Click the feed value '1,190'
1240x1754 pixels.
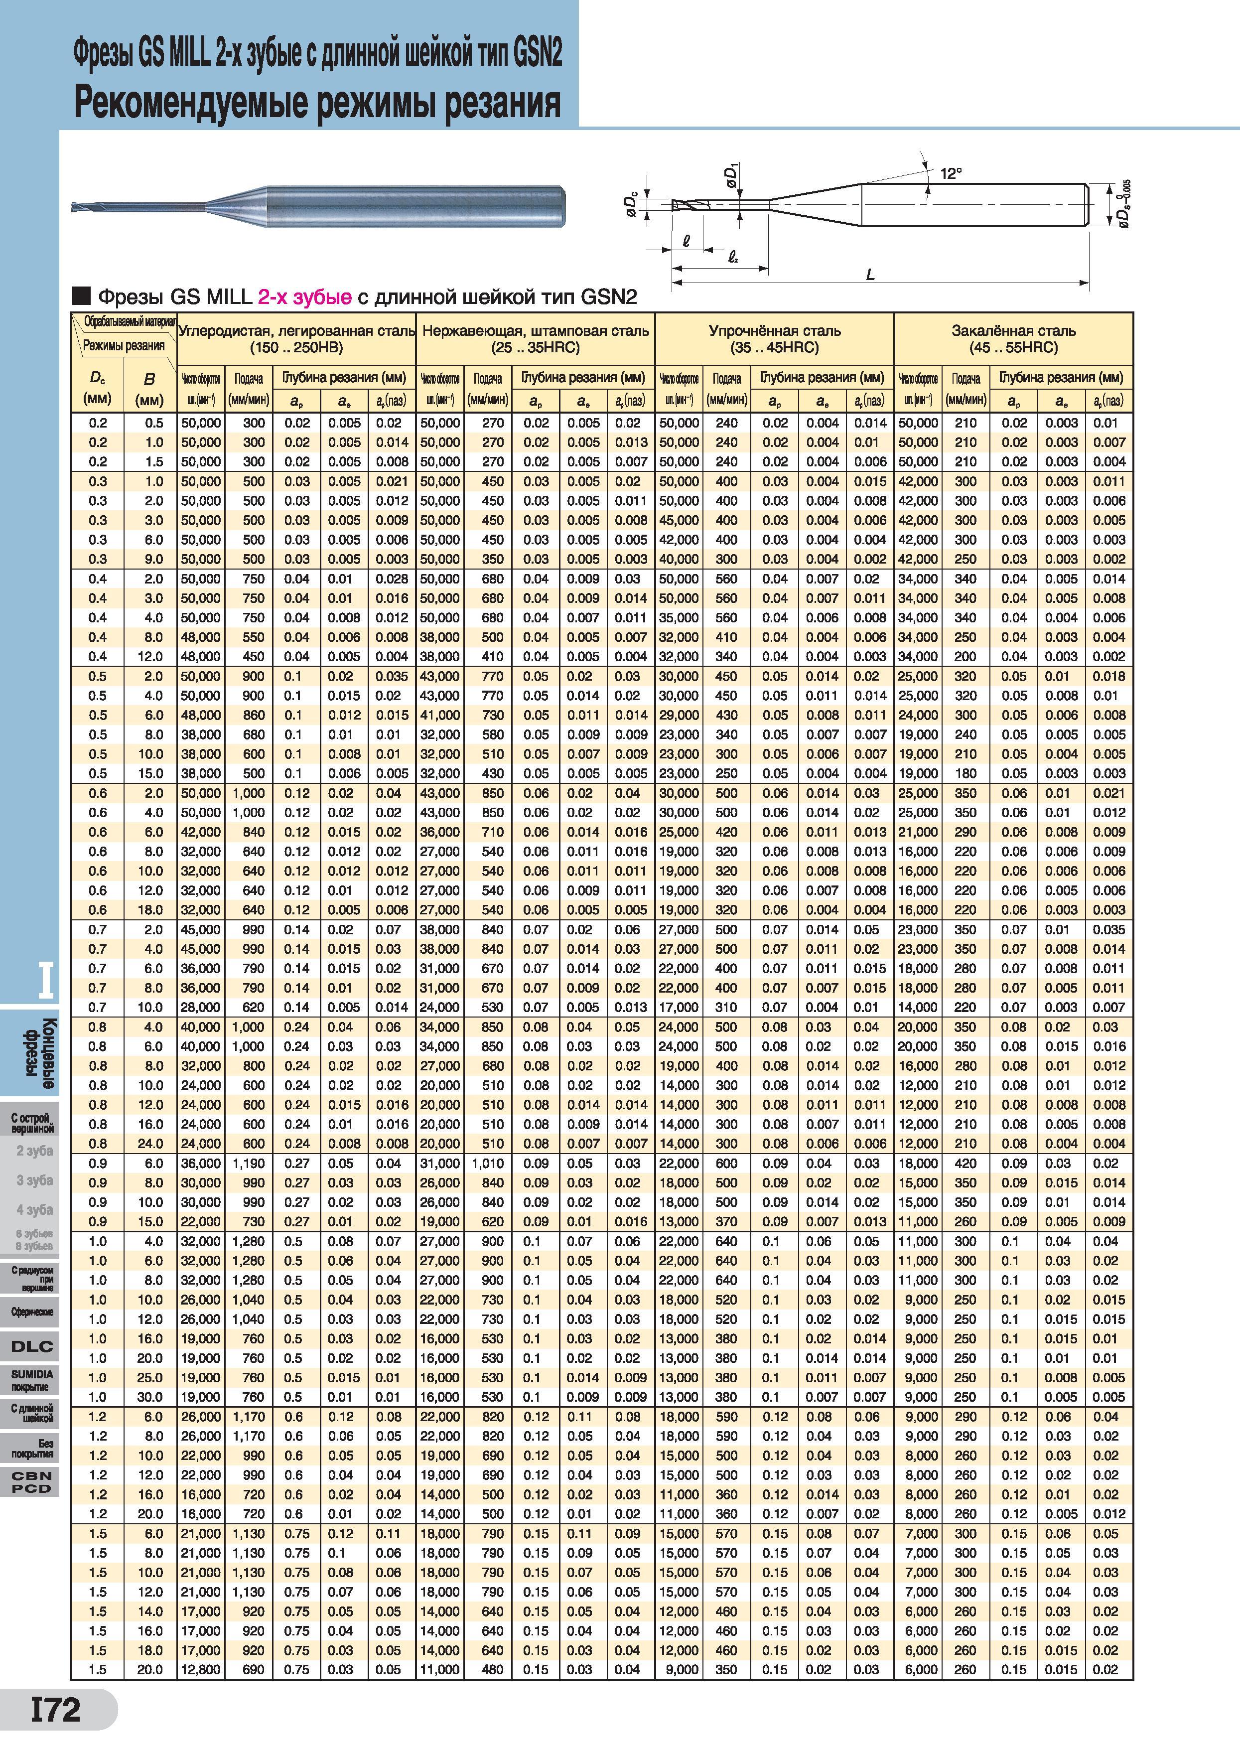point(248,1164)
